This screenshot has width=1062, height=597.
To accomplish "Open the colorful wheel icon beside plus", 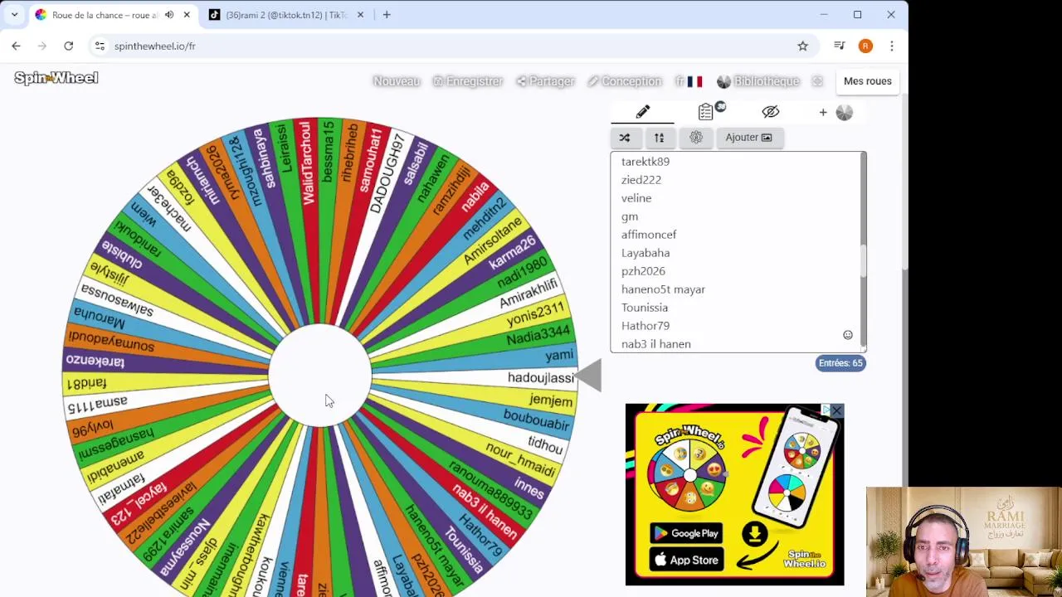I will pos(845,113).
